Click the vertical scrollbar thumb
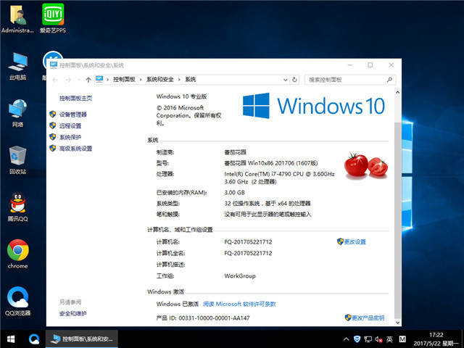 click(x=398, y=220)
